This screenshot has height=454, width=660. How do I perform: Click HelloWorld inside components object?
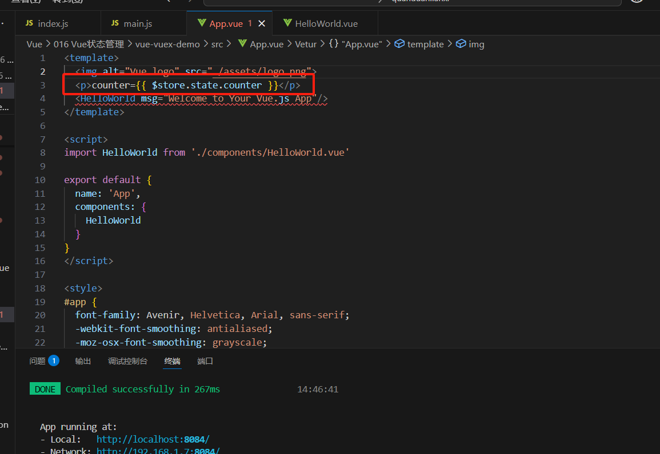point(113,221)
